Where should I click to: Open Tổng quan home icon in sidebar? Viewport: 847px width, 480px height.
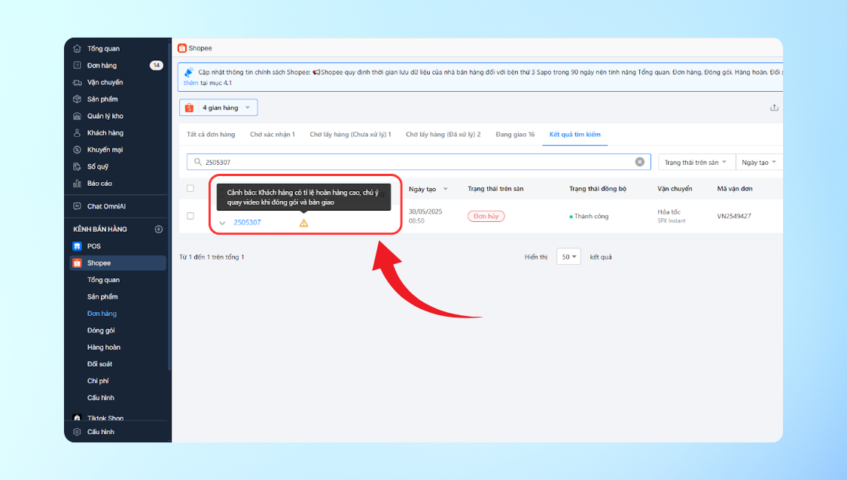[77, 49]
